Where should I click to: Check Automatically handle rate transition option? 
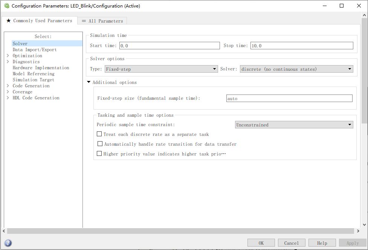[x=100, y=143]
